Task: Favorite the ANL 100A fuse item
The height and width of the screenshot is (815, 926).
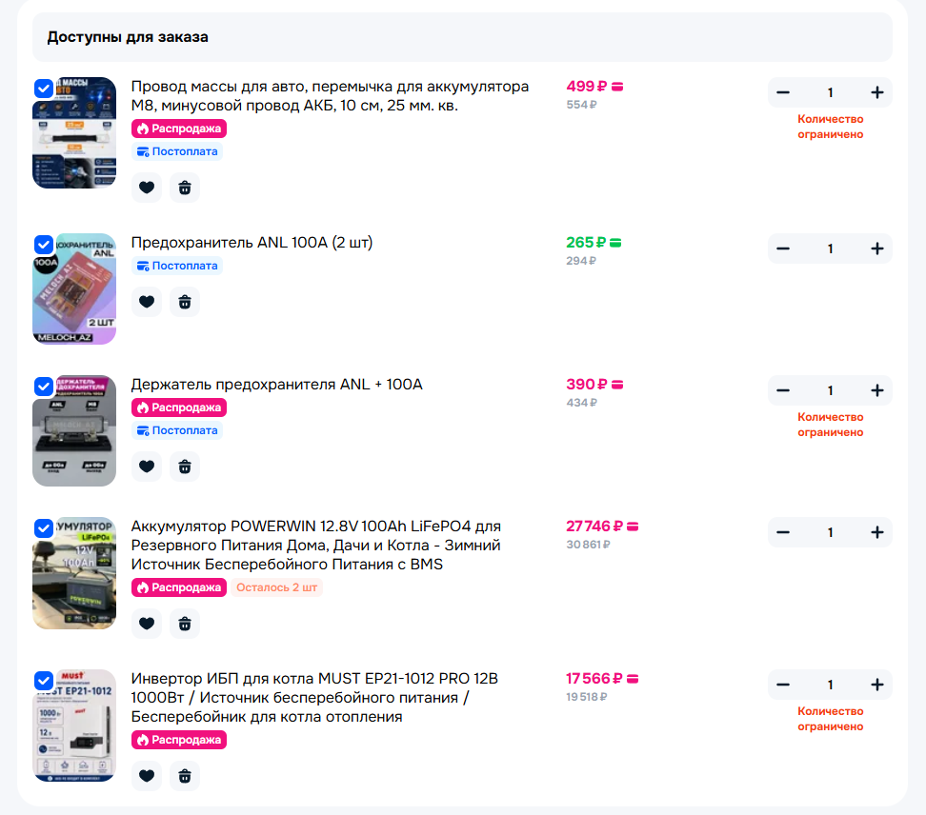Action: coord(147,302)
